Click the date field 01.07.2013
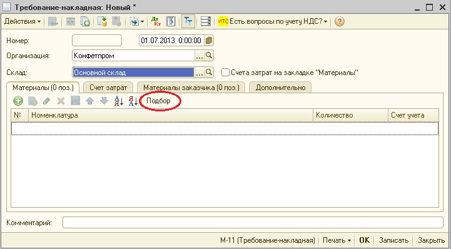The width and height of the screenshot is (451, 249). (x=171, y=41)
